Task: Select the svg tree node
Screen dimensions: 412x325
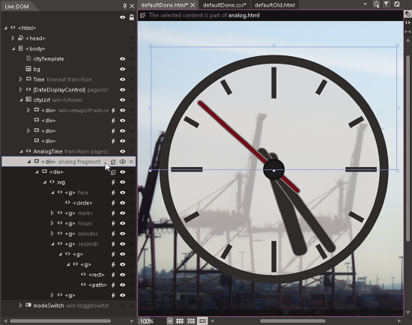Action: click(x=61, y=182)
